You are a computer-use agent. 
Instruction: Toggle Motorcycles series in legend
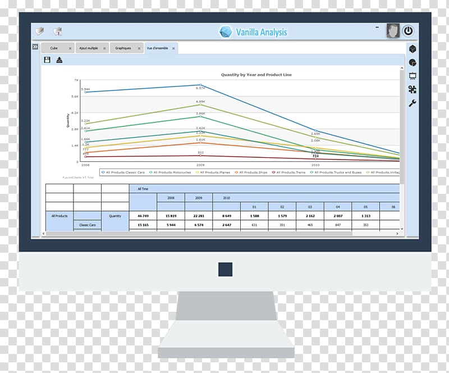click(170, 172)
